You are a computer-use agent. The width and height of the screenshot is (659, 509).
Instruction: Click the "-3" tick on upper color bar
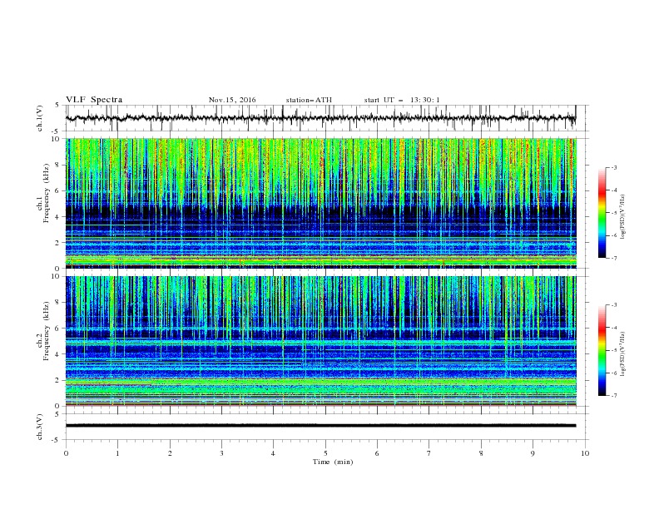click(613, 167)
